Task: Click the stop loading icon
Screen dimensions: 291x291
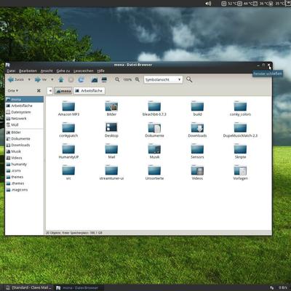Action: coord(71,79)
